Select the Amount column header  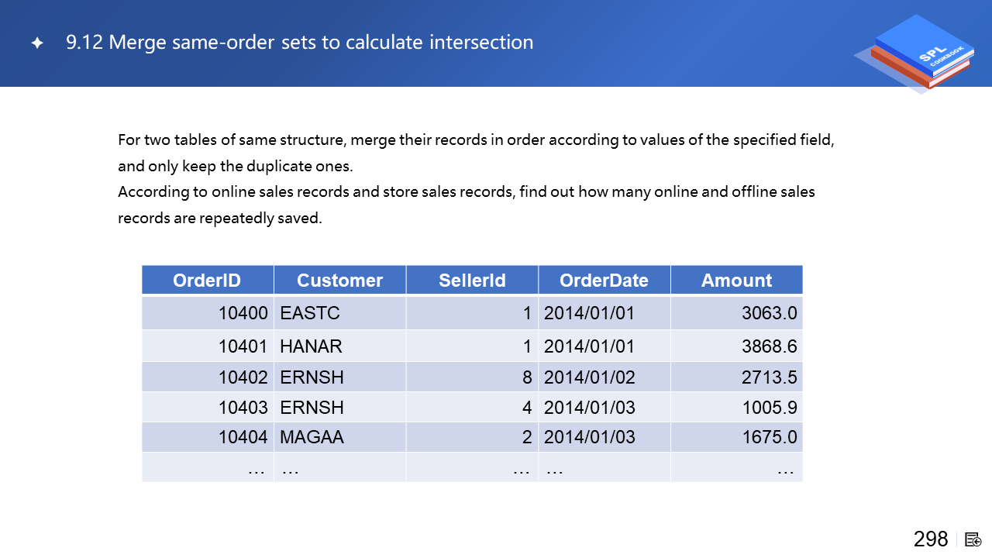(x=736, y=281)
